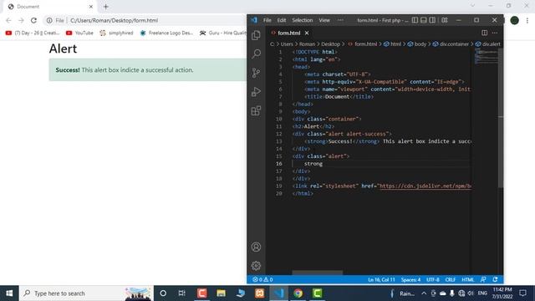Click the editor horizontal scrollbar
535x301 pixels.
(x=318, y=273)
